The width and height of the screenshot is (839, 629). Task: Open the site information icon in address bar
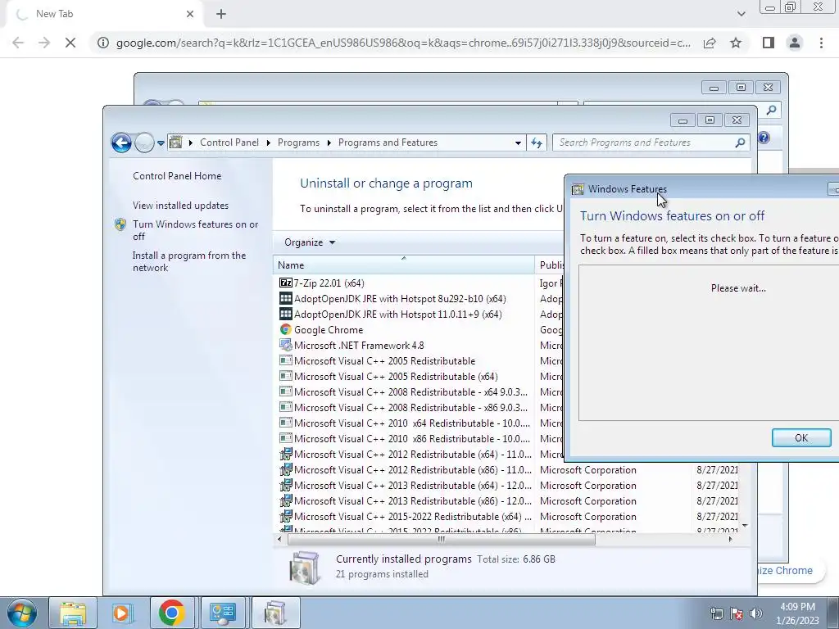click(x=103, y=43)
